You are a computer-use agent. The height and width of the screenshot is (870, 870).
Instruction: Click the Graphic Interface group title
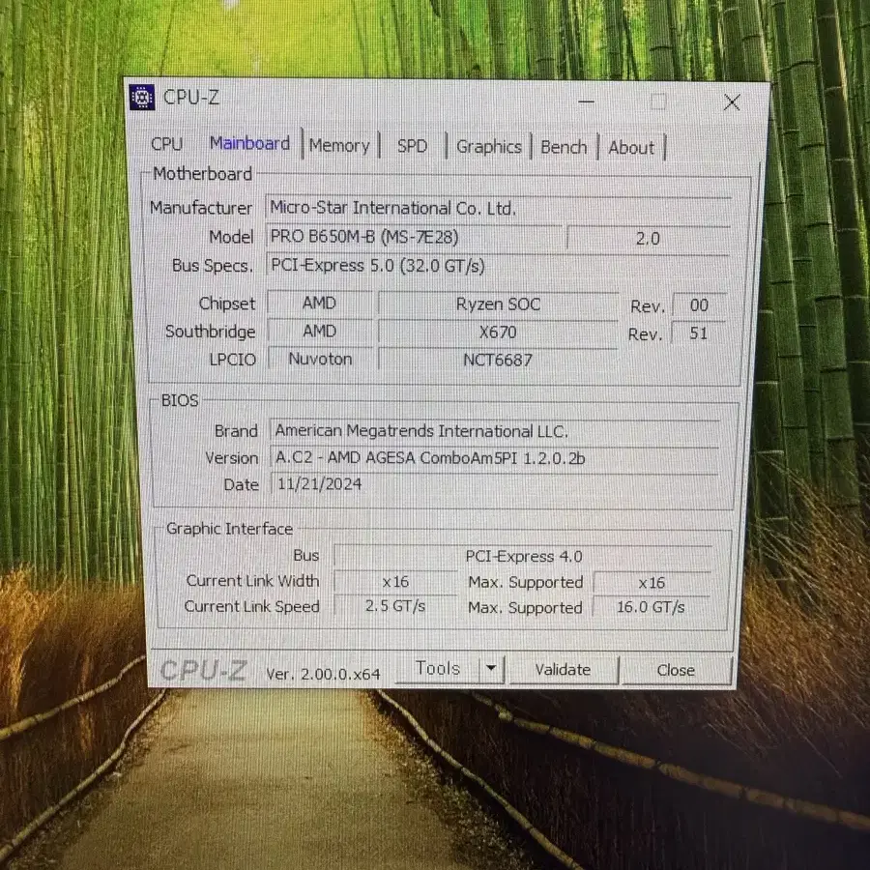(x=230, y=529)
